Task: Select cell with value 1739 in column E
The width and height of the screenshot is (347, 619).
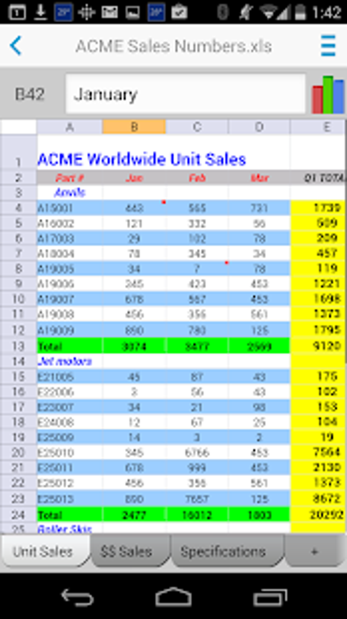Action: 318,208
